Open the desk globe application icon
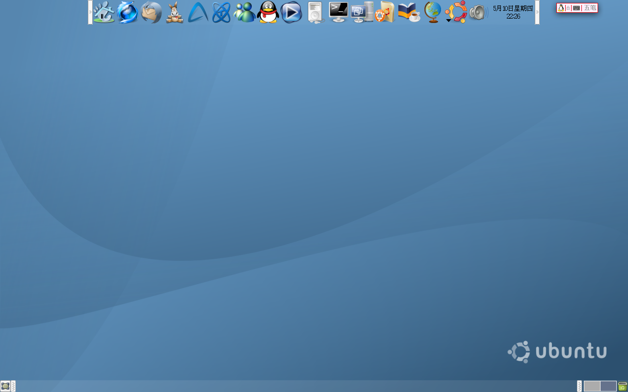 point(432,12)
